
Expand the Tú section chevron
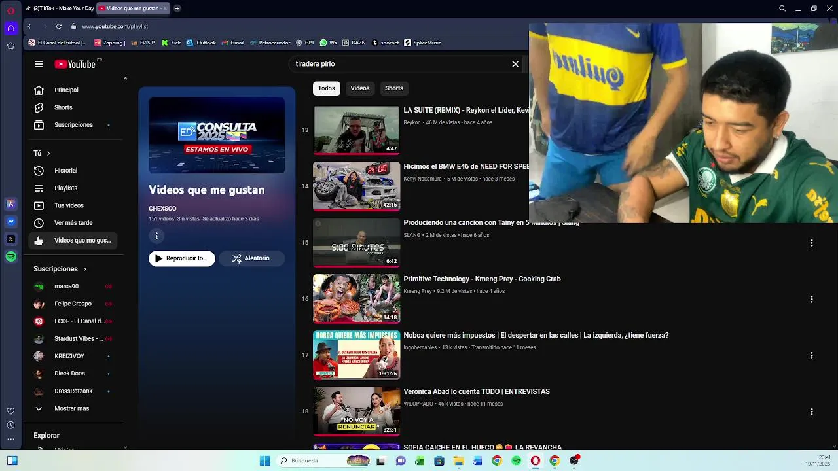48,154
